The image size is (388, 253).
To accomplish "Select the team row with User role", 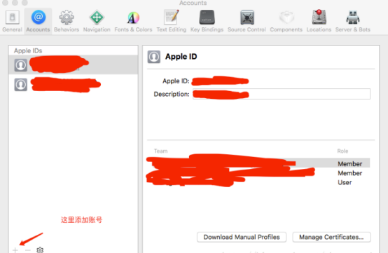I will pos(258,182).
